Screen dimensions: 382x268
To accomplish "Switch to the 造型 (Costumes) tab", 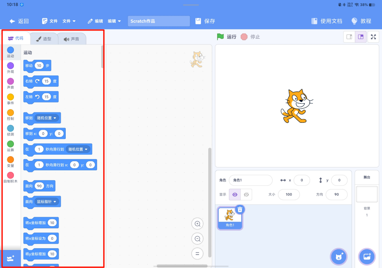I will 44,38.
